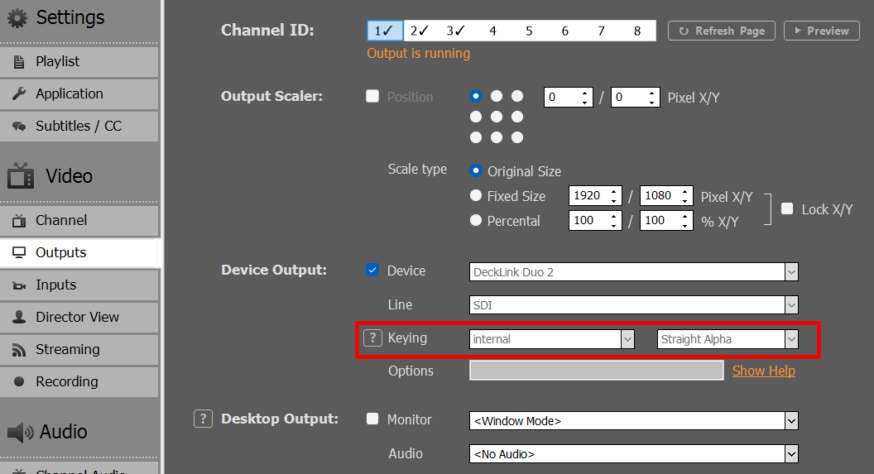This screenshot has width=874, height=474.
Task: Click the help icon beside Keying
Action: [373, 338]
